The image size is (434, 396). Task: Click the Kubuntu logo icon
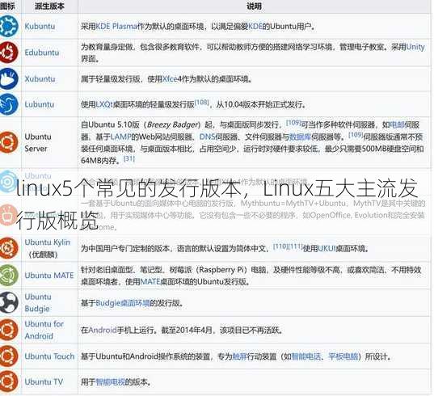(x=9, y=27)
